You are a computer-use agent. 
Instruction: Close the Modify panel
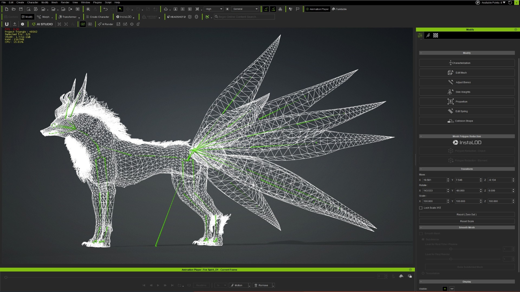pos(516,29)
